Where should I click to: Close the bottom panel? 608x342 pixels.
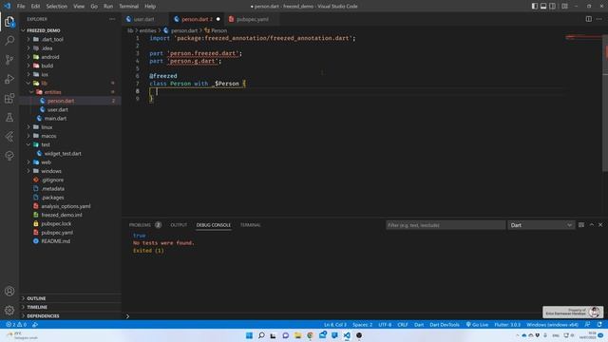point(600,225)
